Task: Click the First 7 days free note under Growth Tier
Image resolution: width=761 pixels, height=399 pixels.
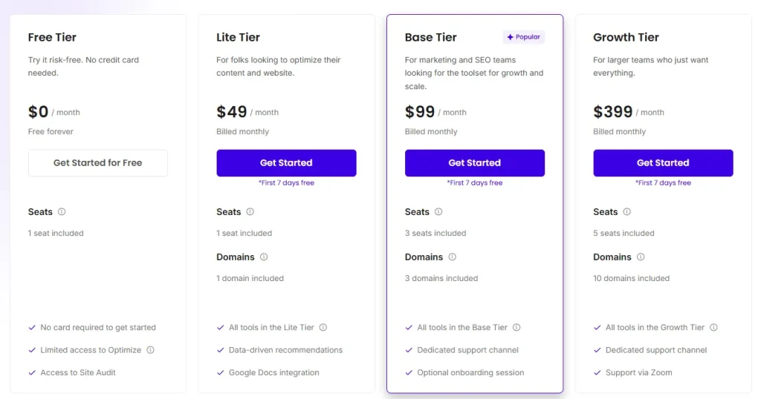Action: point(663,182)
